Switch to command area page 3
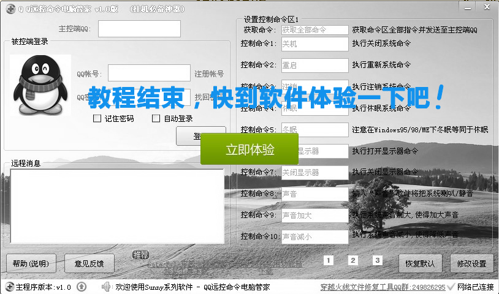This screenshot has width=499, height=294. [x=378, y=260]
